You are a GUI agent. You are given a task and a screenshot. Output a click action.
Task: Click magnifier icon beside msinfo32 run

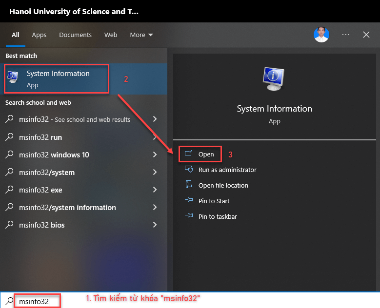(x=9, y=137)
